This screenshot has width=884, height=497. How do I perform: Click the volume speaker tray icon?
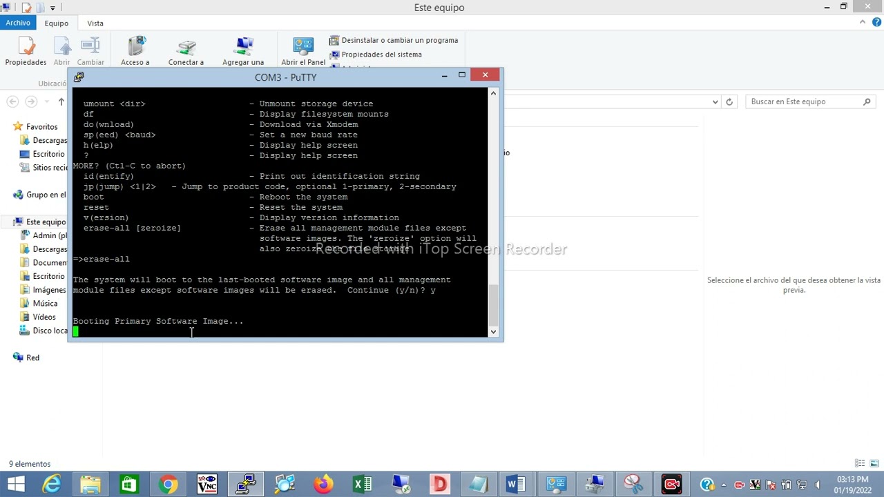[818, 485]
